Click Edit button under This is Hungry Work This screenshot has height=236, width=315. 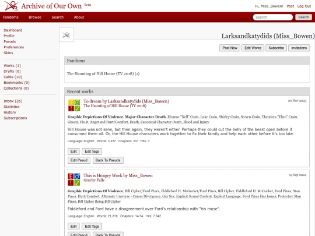(73, 226)
